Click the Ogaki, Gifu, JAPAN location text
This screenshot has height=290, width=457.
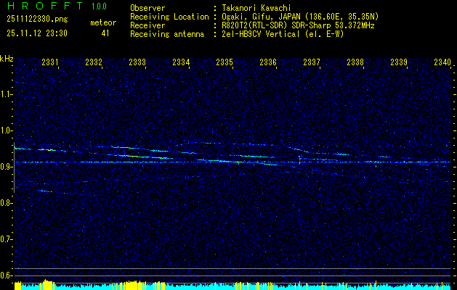tap(300, 17)
